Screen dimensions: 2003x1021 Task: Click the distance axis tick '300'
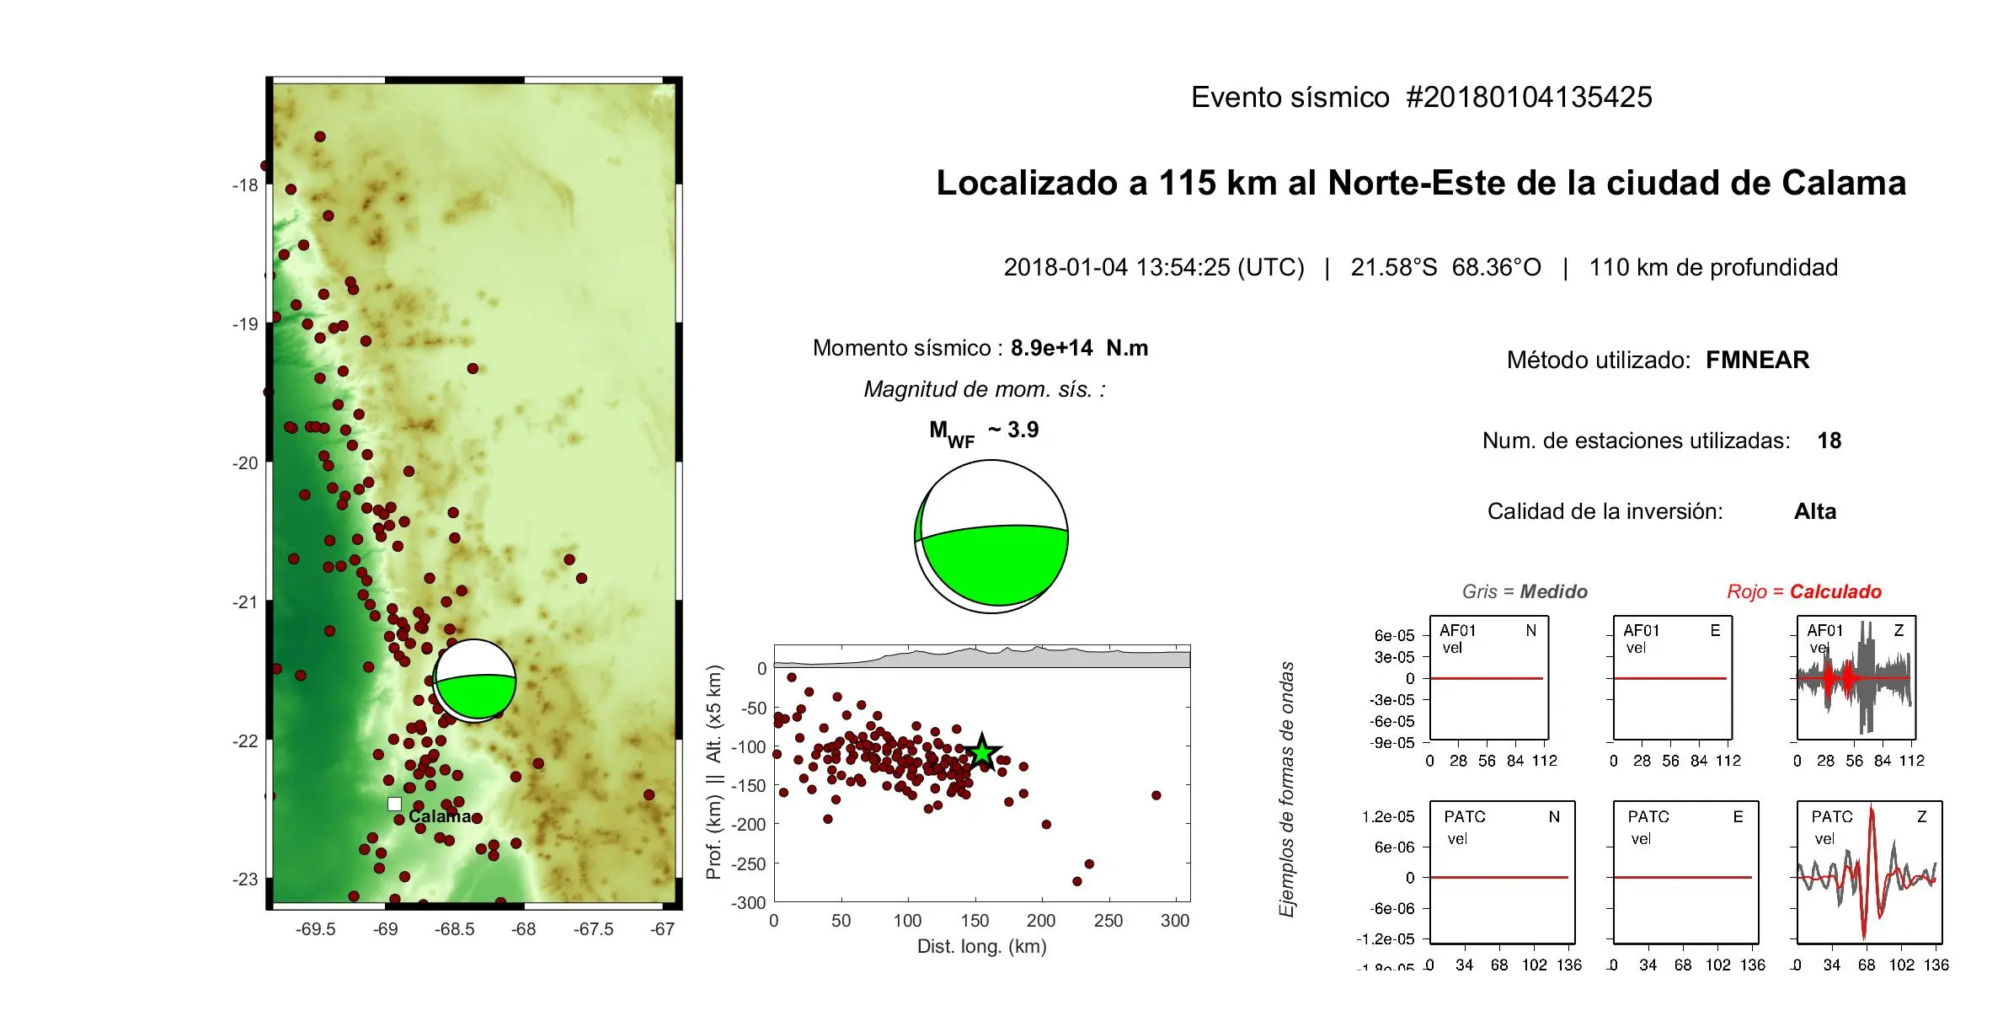click(x=1175, y=921)
